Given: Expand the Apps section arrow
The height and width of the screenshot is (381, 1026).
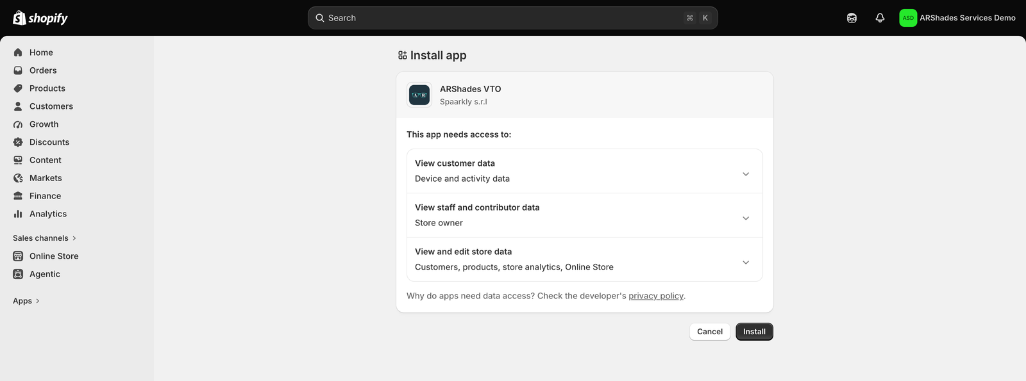Looking at the screenshot, I should 38,301.
